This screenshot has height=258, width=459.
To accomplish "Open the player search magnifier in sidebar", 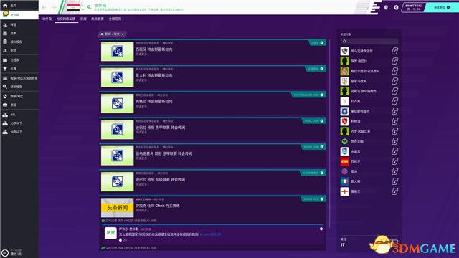I will pos(5,87).
